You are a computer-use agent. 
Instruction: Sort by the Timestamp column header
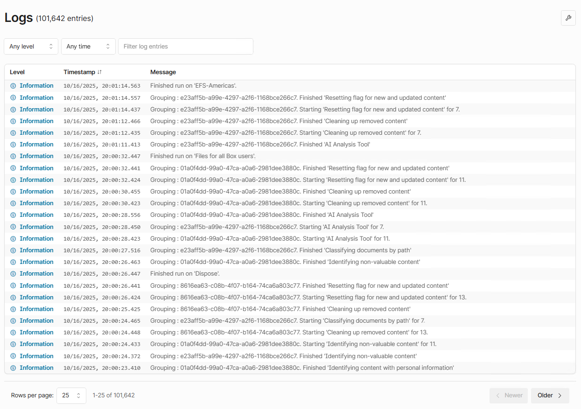coord(79,72)
